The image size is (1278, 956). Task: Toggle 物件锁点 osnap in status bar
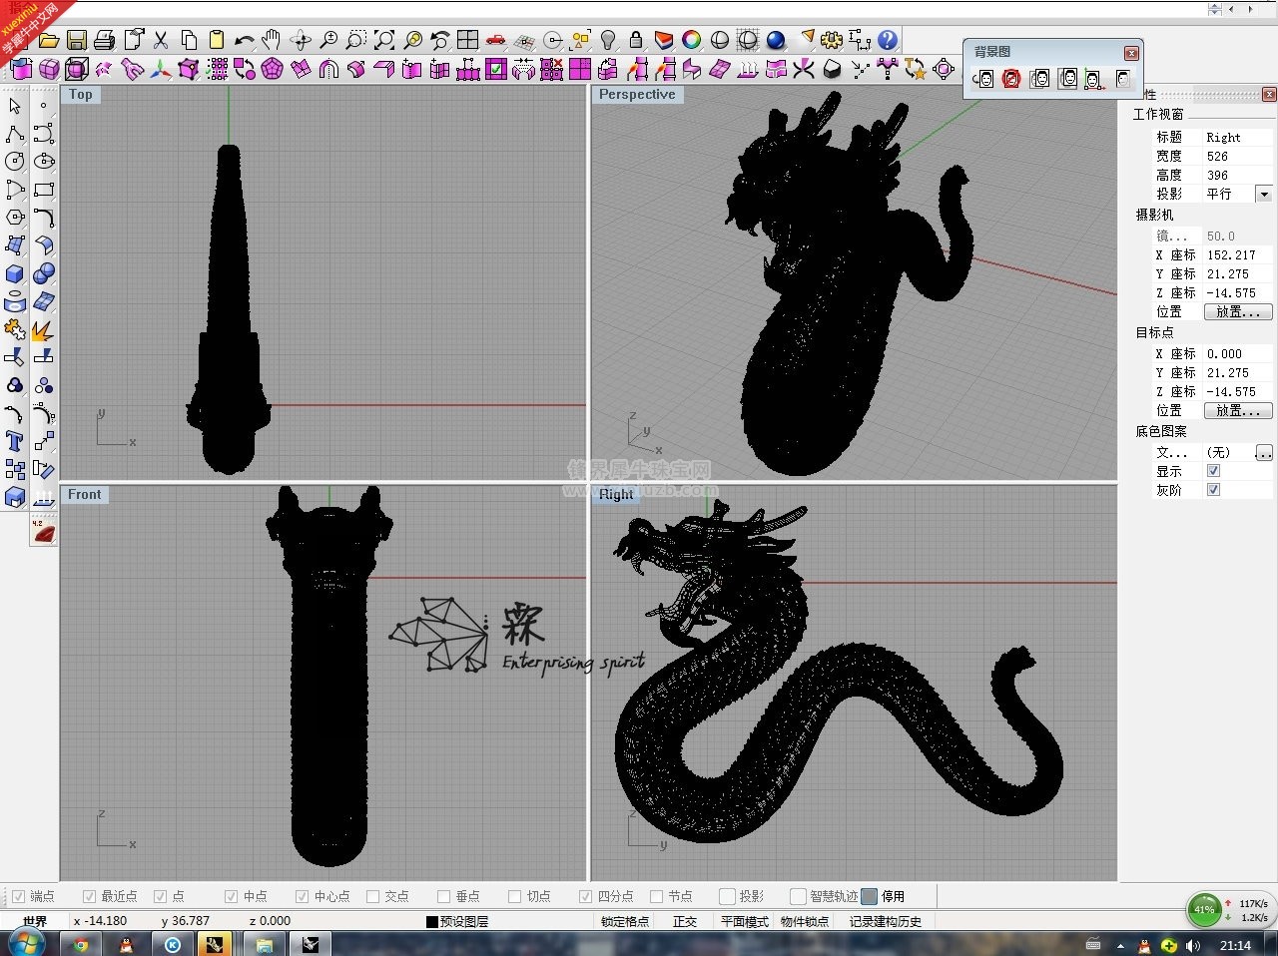click(805, 922)
